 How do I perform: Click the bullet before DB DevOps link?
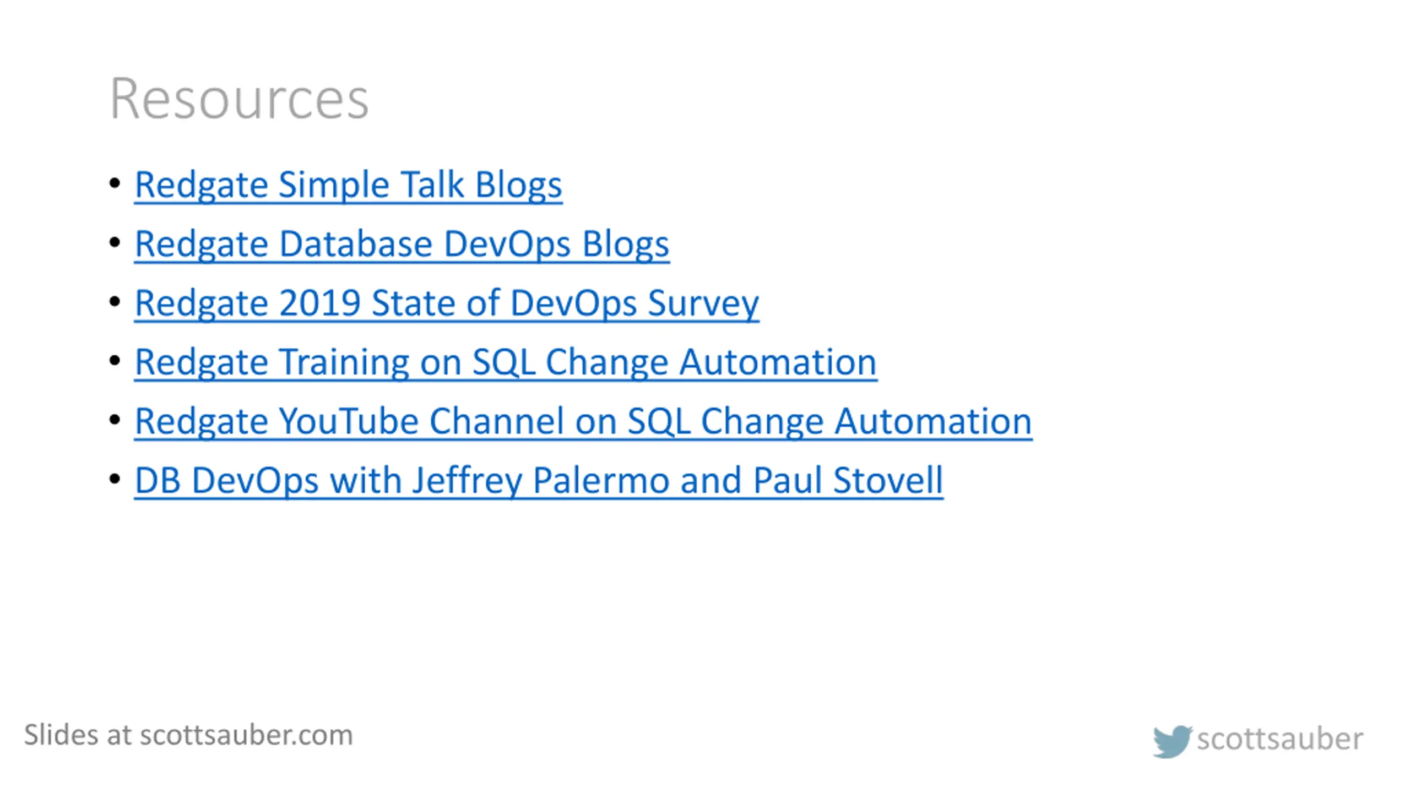[x=115, y=479]
